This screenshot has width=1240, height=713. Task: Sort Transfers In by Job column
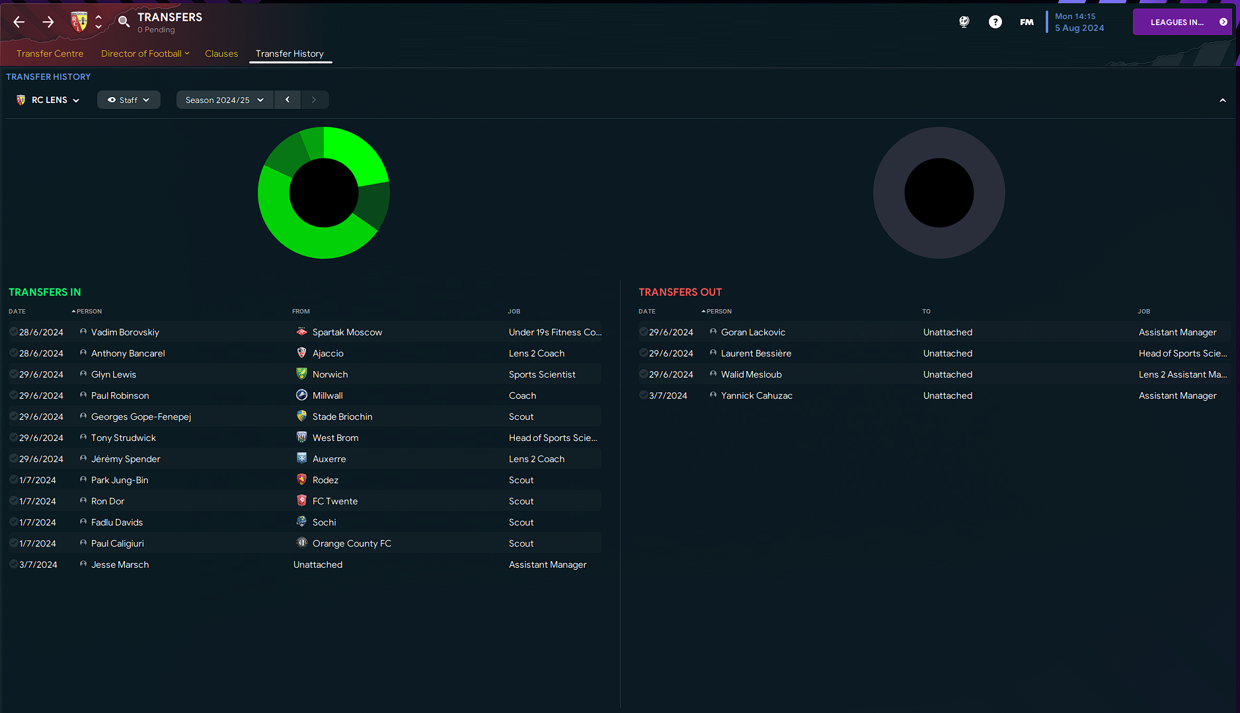click(514, 311)
